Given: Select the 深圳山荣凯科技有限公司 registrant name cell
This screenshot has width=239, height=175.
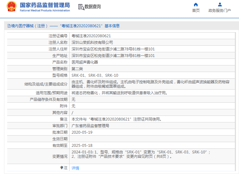Looking at the screenshot, I should point(92,43).
